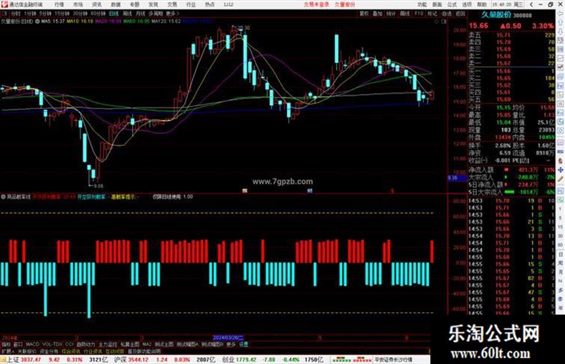Select the 趋势动力 indicator tab

85,344
